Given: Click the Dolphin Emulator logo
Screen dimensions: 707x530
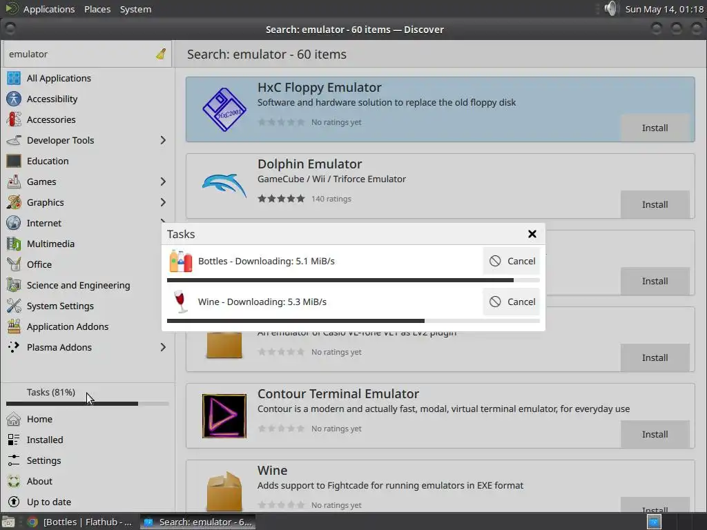Looking at the screenshot, I should [x=224, y=185].
